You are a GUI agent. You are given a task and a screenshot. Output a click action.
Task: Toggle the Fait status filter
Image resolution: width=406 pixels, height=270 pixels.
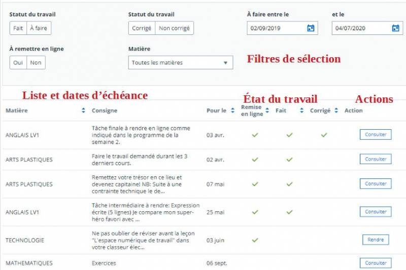(x=18, y=28)
